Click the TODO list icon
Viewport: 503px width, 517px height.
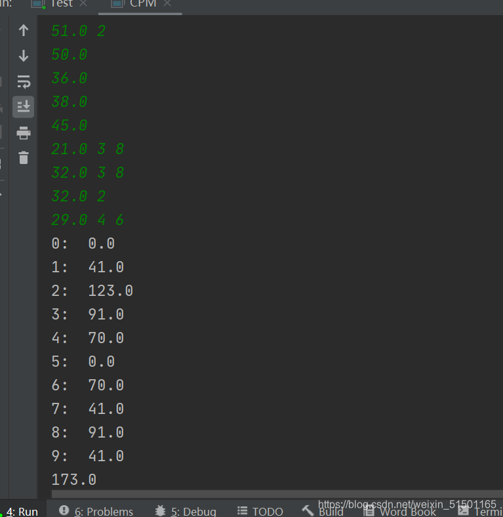[242, 511]
